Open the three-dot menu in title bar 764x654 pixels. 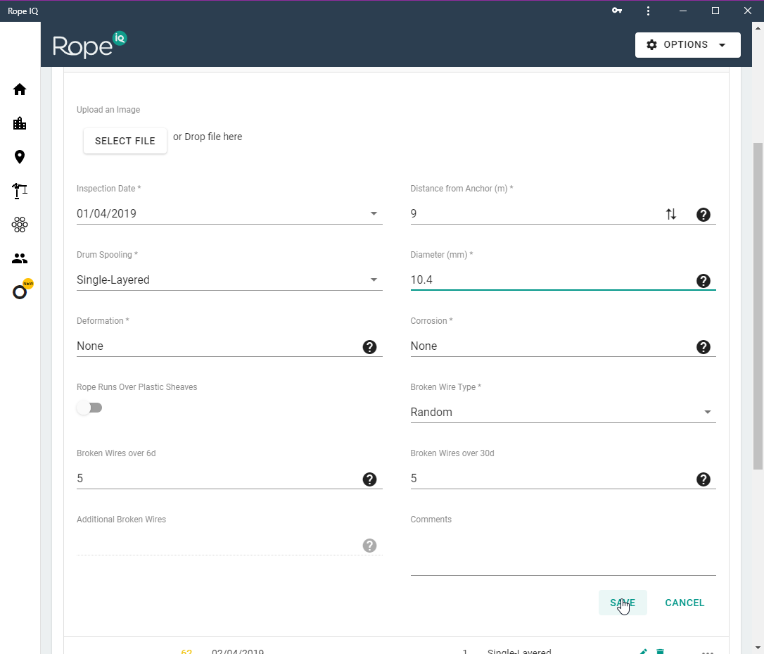[x=648, y=11]
